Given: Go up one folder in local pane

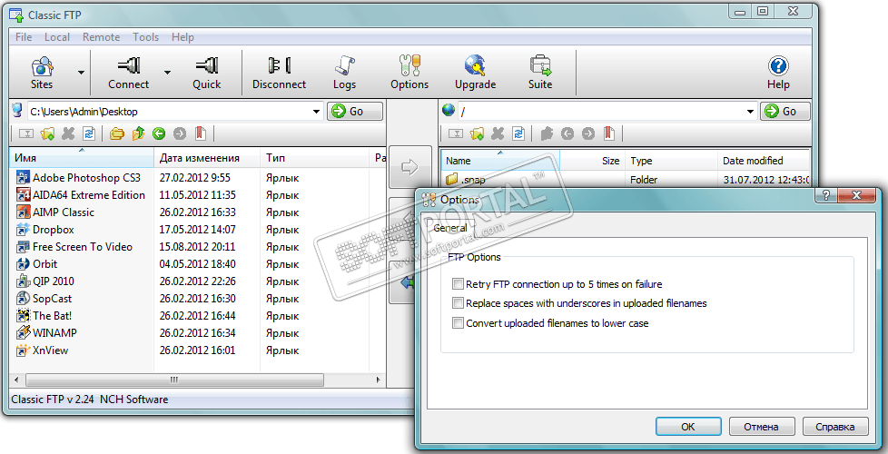Looking at the screenshot, I should pyautogui.click(x=138, y=133).
